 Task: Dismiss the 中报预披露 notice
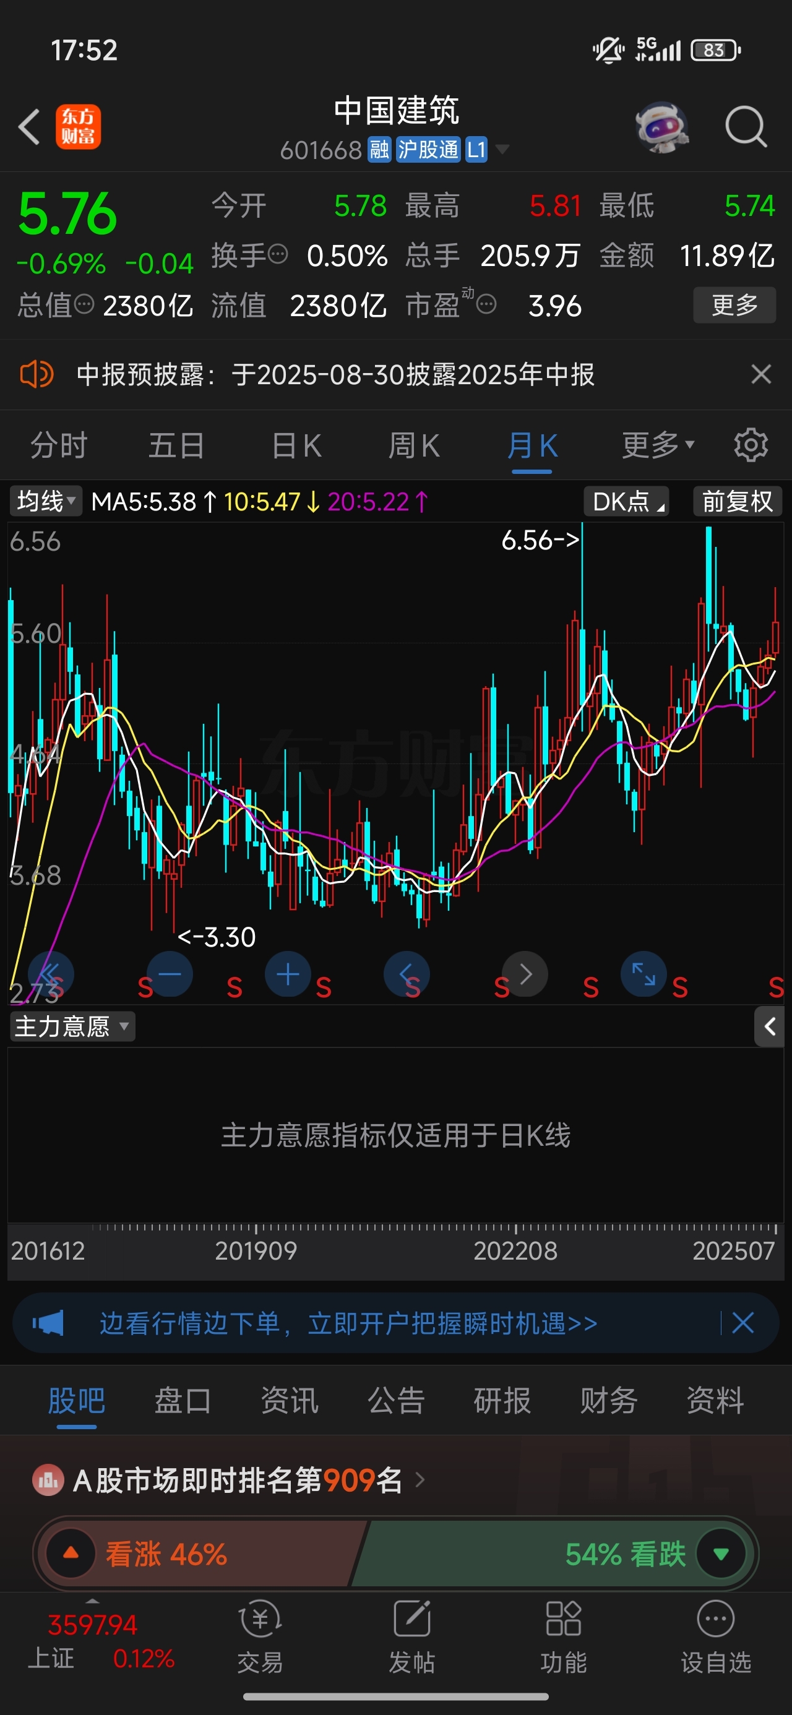(x=760, y=374)
